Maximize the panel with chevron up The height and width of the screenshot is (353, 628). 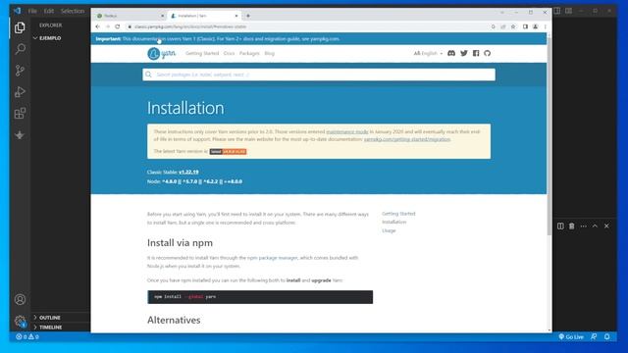tap(595, 227)
